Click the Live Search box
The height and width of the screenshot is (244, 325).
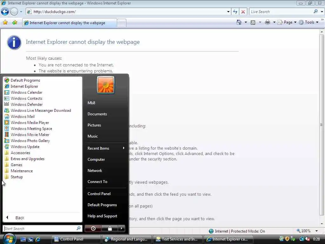pyautogui.click(x=281, y=12)
